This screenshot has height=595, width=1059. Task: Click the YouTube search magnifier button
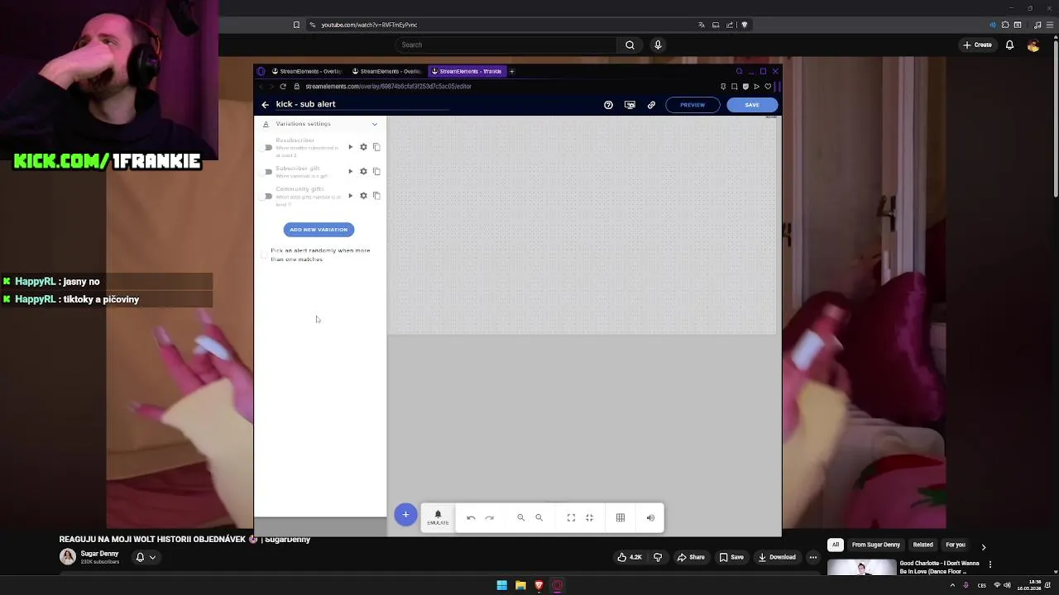click(x=630, y=45)
